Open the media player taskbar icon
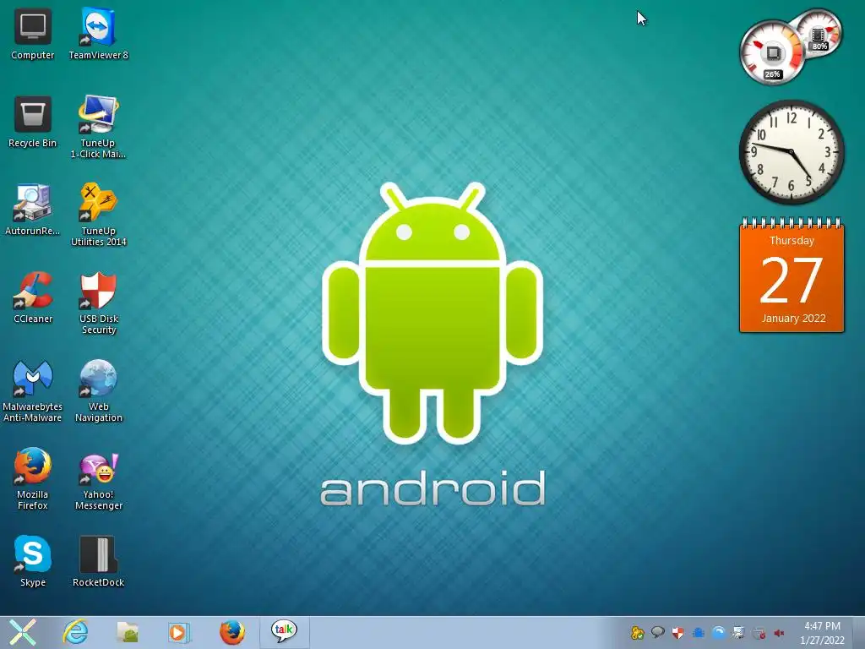This screenshot has height=649, width=865. click(179, 632)
